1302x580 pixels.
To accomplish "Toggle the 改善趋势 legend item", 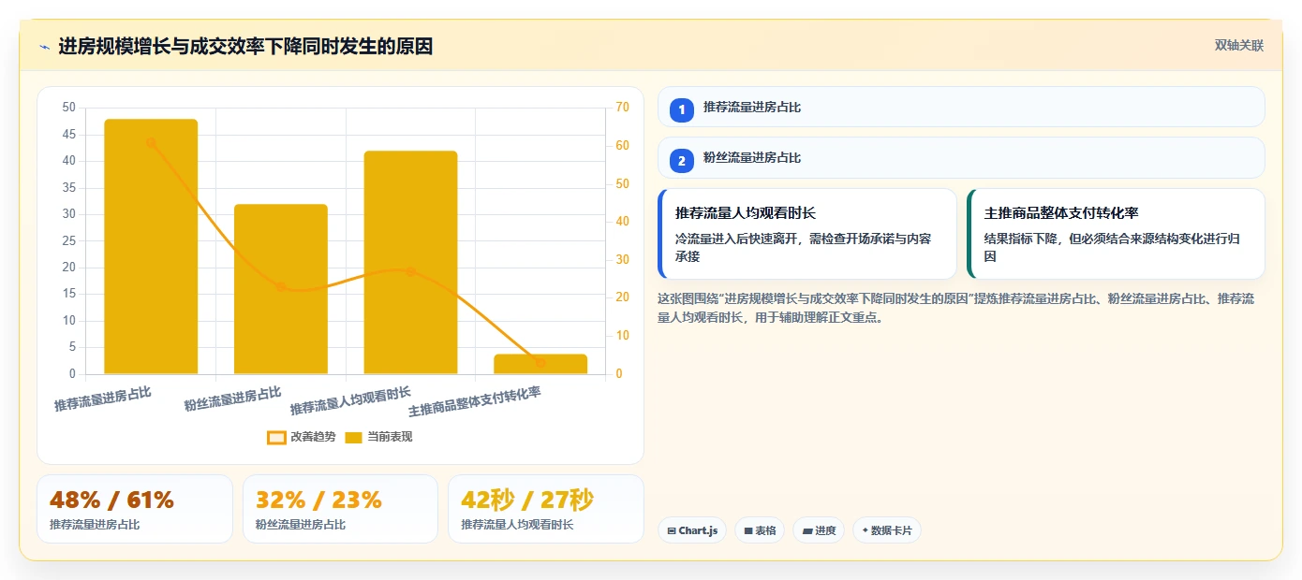I will click(x=301, y=437).
